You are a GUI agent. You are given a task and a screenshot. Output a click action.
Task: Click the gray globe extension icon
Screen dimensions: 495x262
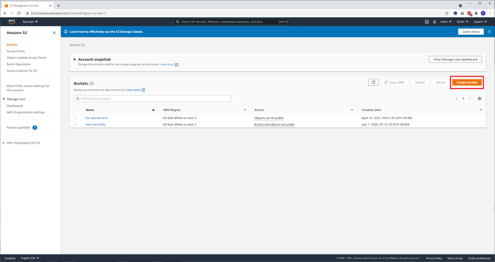click(462, 13)
